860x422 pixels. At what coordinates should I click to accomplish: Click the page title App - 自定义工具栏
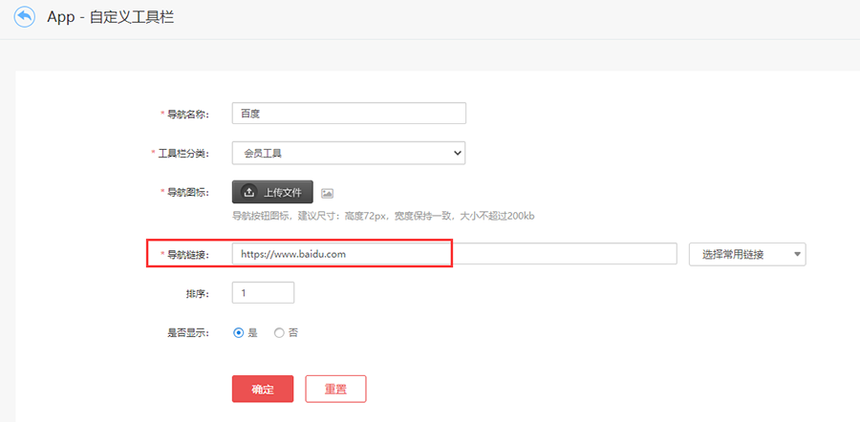[x=110, y=17]
